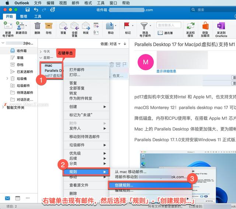Collapse the 星期一 message group
Image resolution: width=236 pixels, height=209 pixels.
pyautogui.click(x=41, y=58)
